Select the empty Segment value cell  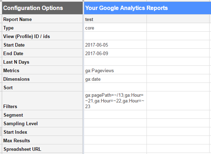[x=115, y=115]
